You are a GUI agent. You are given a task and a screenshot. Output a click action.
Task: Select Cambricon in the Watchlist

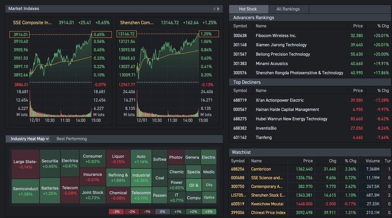(261, 169)
